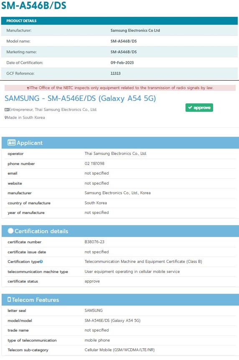
Task: Click the Certification type help icon
Action: 41,262
